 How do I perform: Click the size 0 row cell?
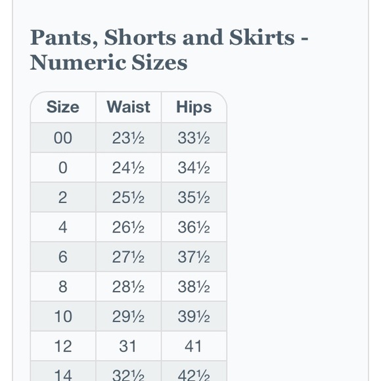coord(63,168)
